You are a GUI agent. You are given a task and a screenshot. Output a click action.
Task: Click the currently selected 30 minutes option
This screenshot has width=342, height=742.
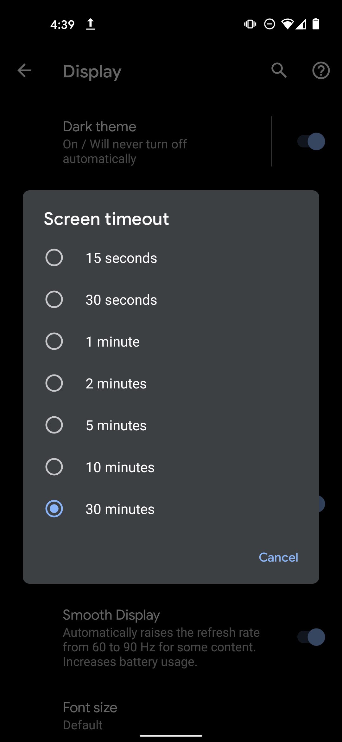click(x=119, y=509)
